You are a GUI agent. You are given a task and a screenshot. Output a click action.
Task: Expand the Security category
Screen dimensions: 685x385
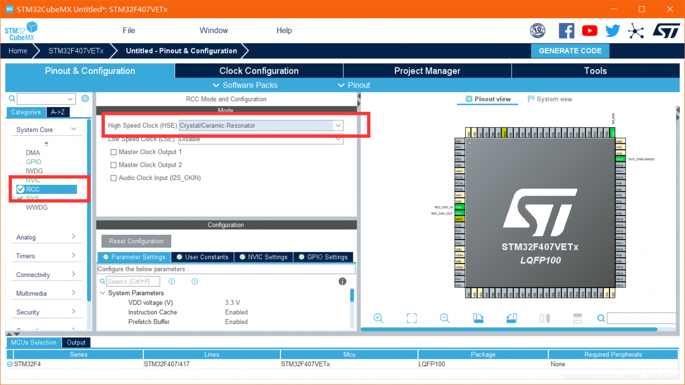pos(73,311)
